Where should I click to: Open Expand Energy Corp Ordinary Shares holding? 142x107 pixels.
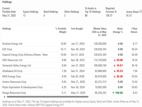[x=25, y=55]
